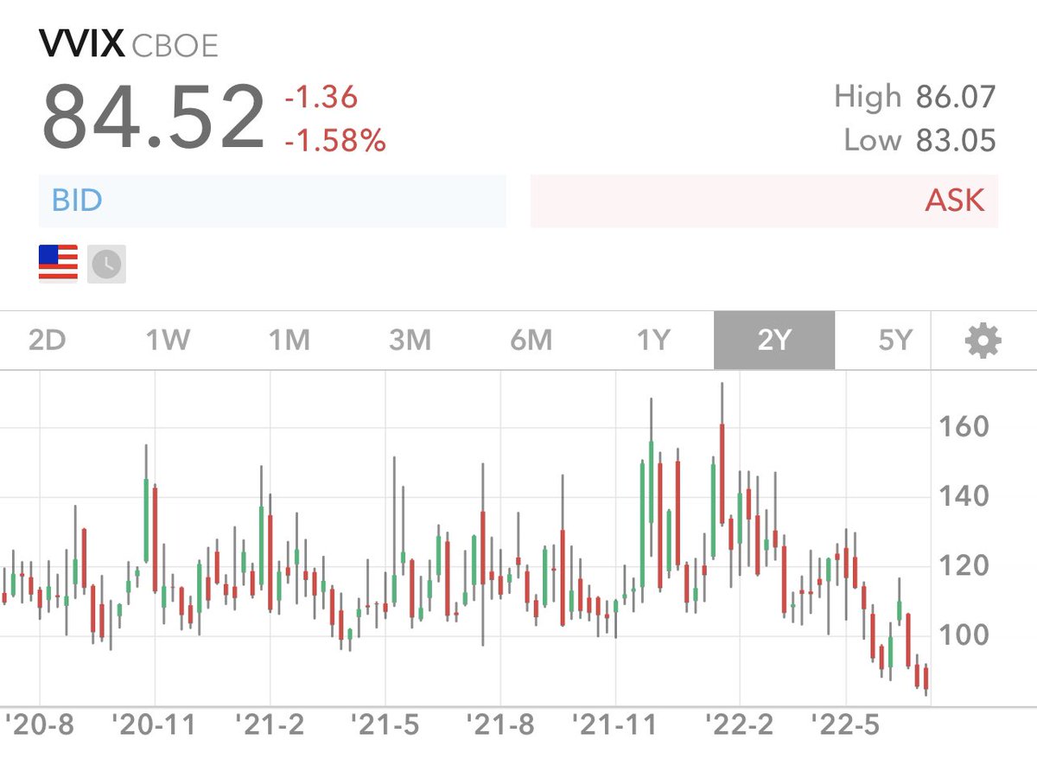The image size is (1037, 778).
Task: Tap the -1.36 price change
Action: (321, 97)
